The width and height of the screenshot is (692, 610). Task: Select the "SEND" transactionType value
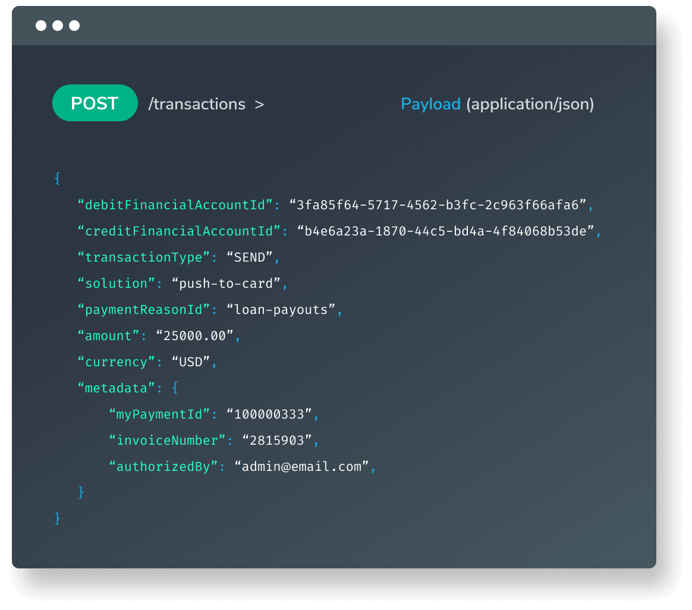[250, 257]
